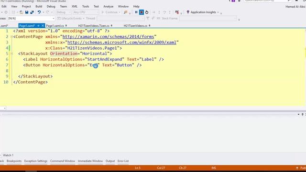Open the Tools menu
306x172 pixels.
point(86,6)
